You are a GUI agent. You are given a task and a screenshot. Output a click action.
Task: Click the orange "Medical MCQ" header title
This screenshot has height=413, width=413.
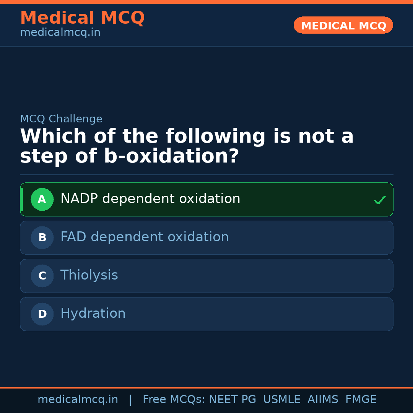pyautogui.click(x=82, y=18)
